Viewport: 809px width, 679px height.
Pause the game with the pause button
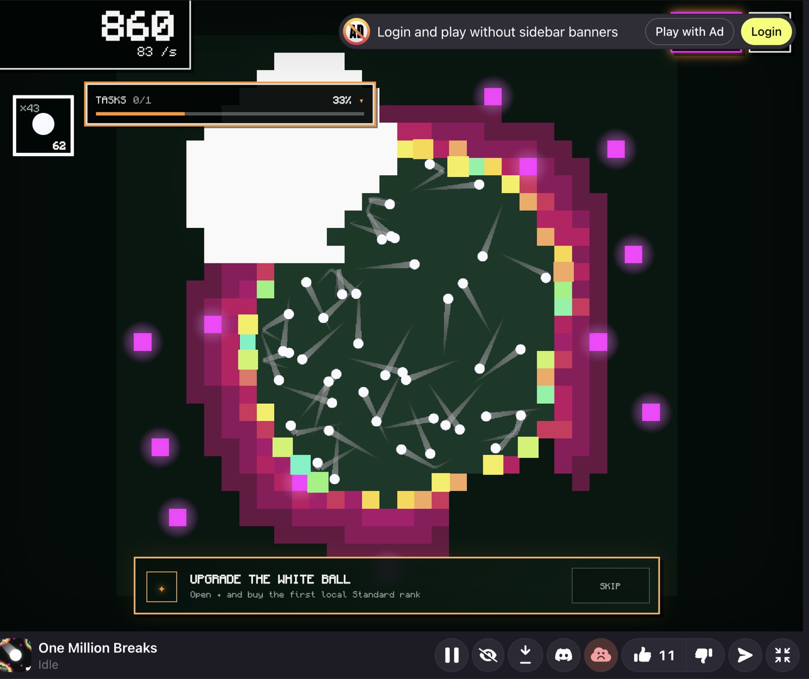(x=452, y=655)
